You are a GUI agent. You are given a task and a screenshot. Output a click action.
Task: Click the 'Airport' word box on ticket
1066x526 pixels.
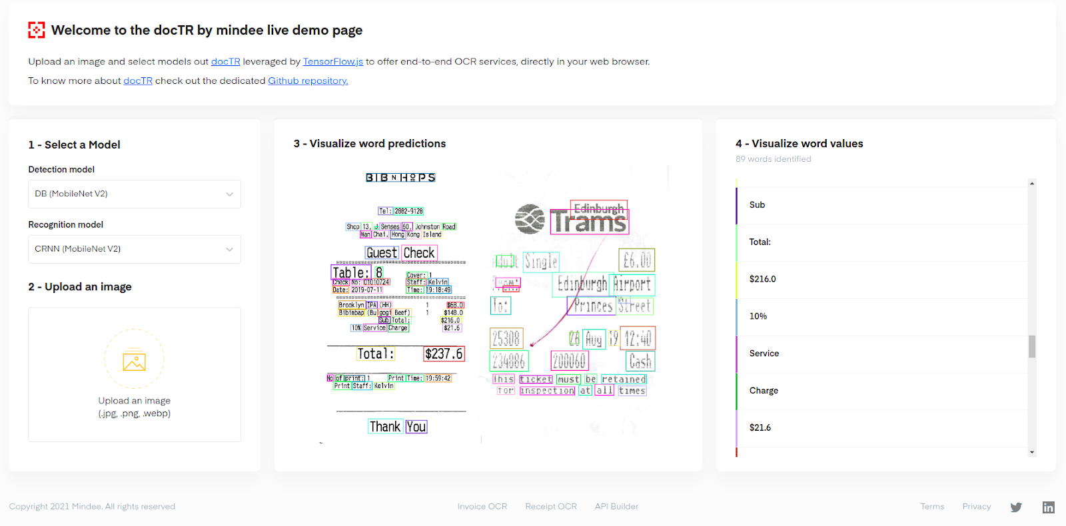(632, 284)
